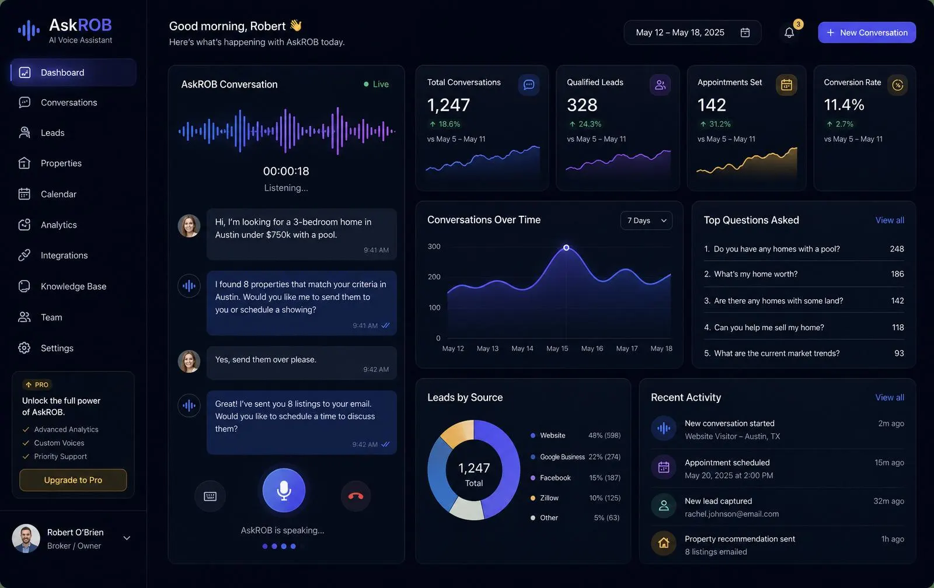The image size is (934, 588).
Task: Click the customer avatar beside '3-bedroom home' message
Action: [189, 226]
